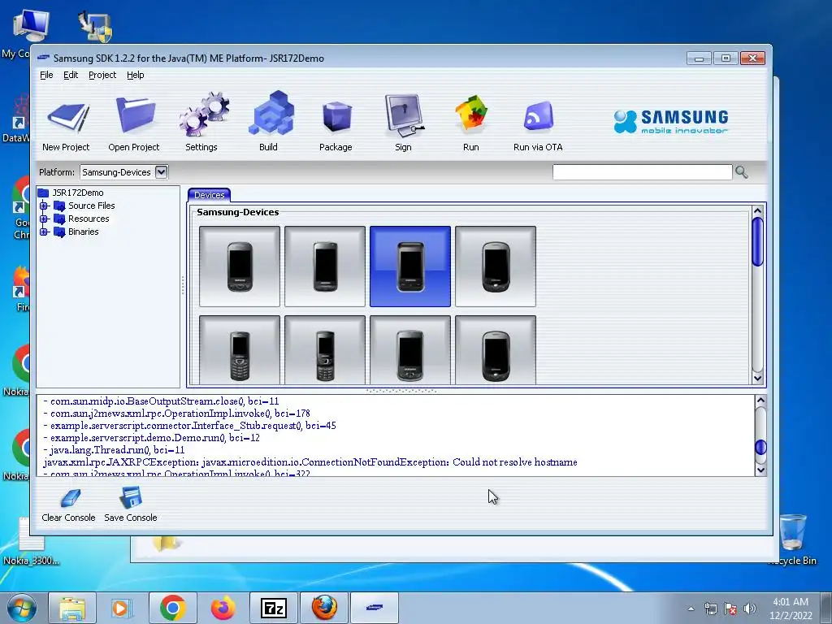Expand the Binaries tree node
832x624 pixels.
tap(44, 232)
